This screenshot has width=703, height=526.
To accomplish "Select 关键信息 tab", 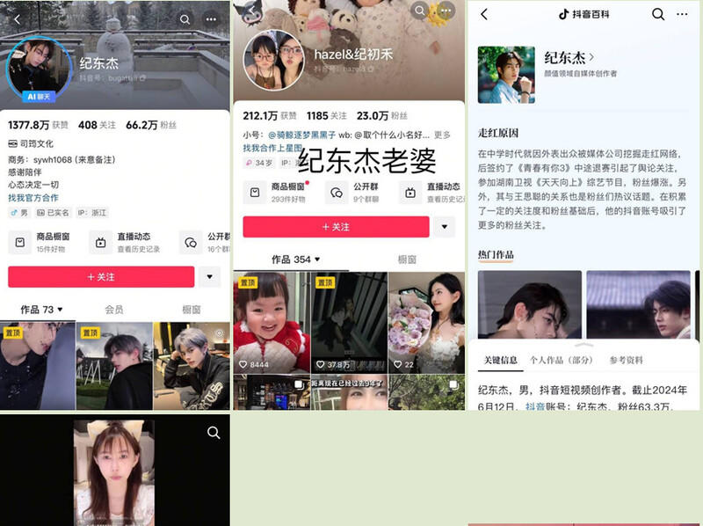I will (x=500, y=360).
